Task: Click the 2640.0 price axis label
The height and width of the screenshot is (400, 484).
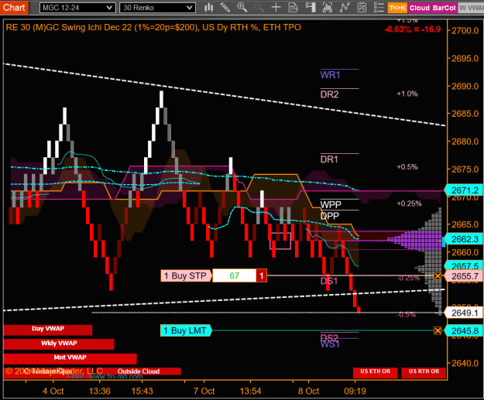Action: (465, 364)
